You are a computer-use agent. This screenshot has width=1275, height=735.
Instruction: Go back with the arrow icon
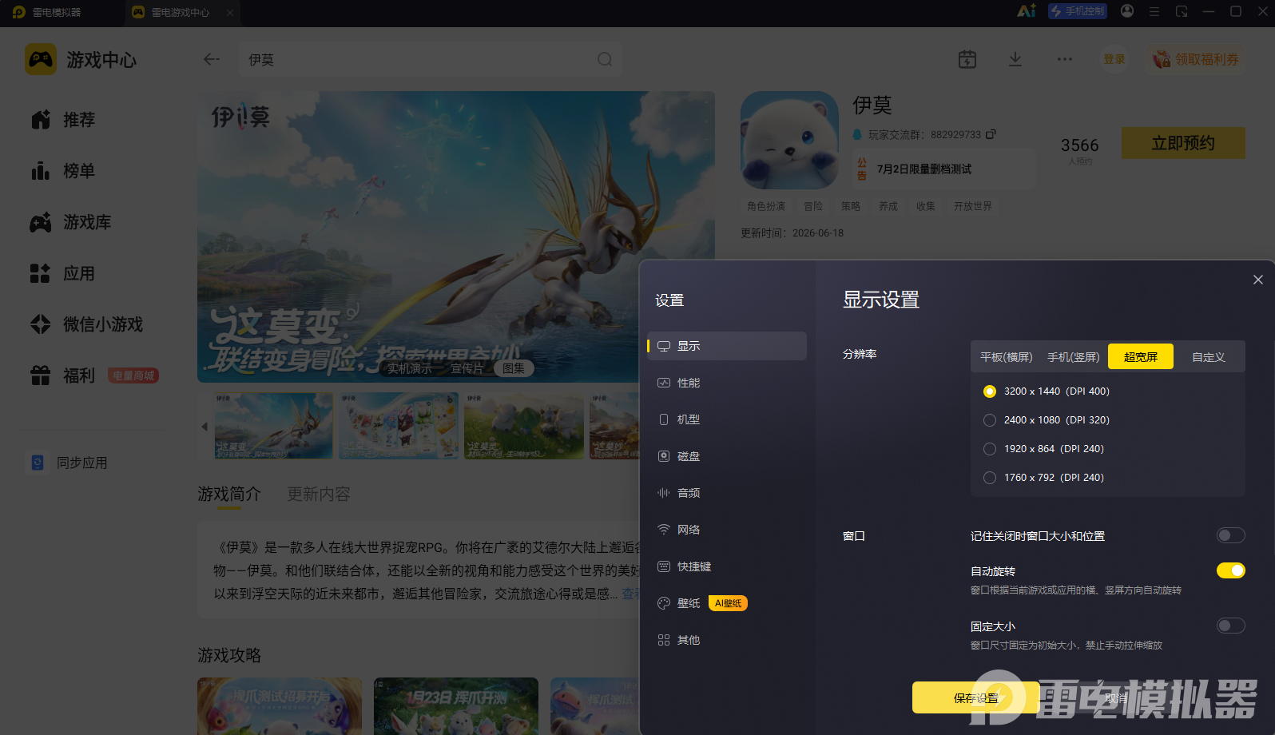point(212,59)
